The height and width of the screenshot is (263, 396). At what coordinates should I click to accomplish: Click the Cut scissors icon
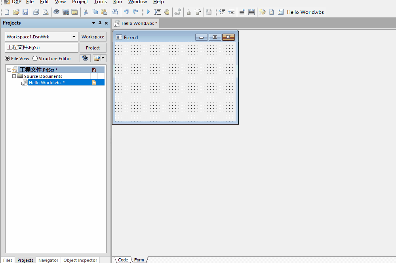pyautogui.click(x=85, y=12)
